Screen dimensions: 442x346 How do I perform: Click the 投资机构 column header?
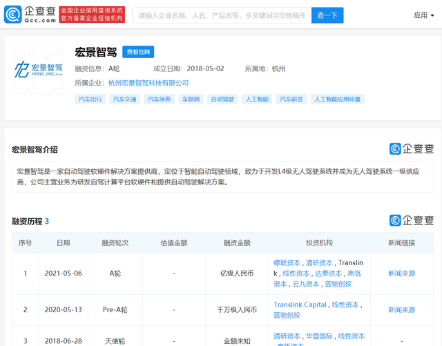tap(319, 243)
